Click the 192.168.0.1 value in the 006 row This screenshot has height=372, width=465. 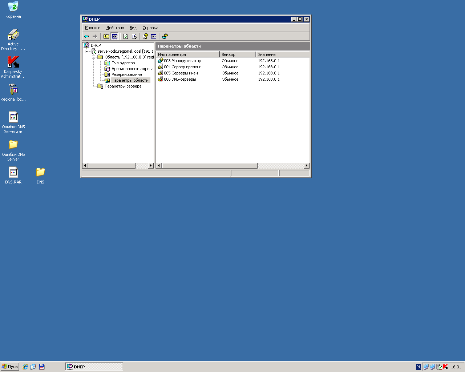click(x=269, y=79)
